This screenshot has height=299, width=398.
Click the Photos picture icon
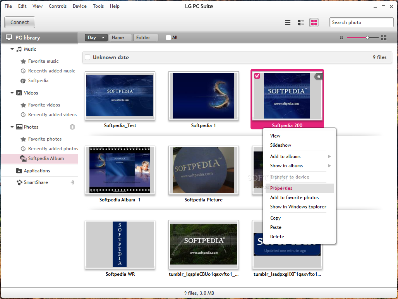point(19,127)
